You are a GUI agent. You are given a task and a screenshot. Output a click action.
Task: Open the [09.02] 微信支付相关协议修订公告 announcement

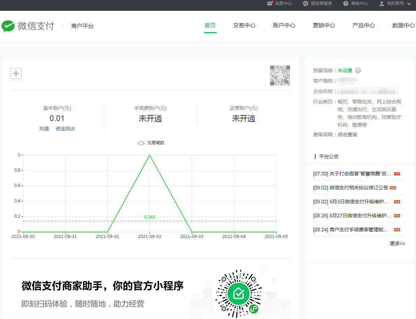350,188
